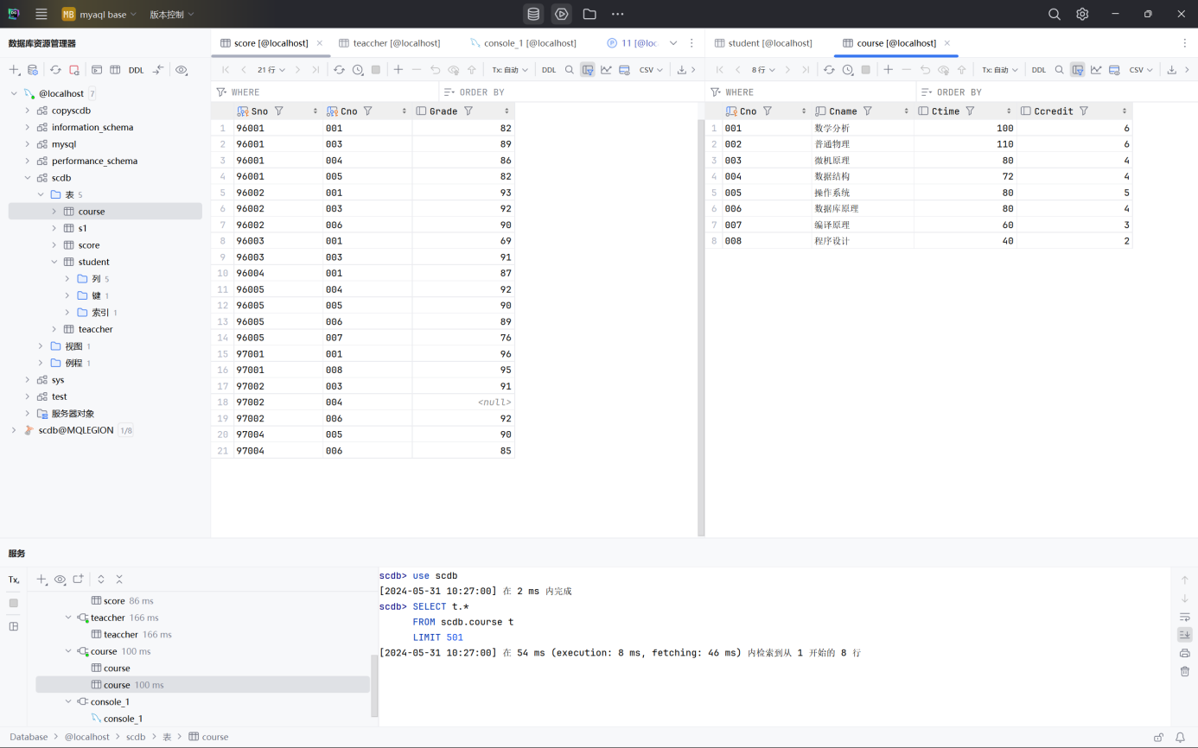
Task: Collapse the student table node
Action: [x=54, y=262]
